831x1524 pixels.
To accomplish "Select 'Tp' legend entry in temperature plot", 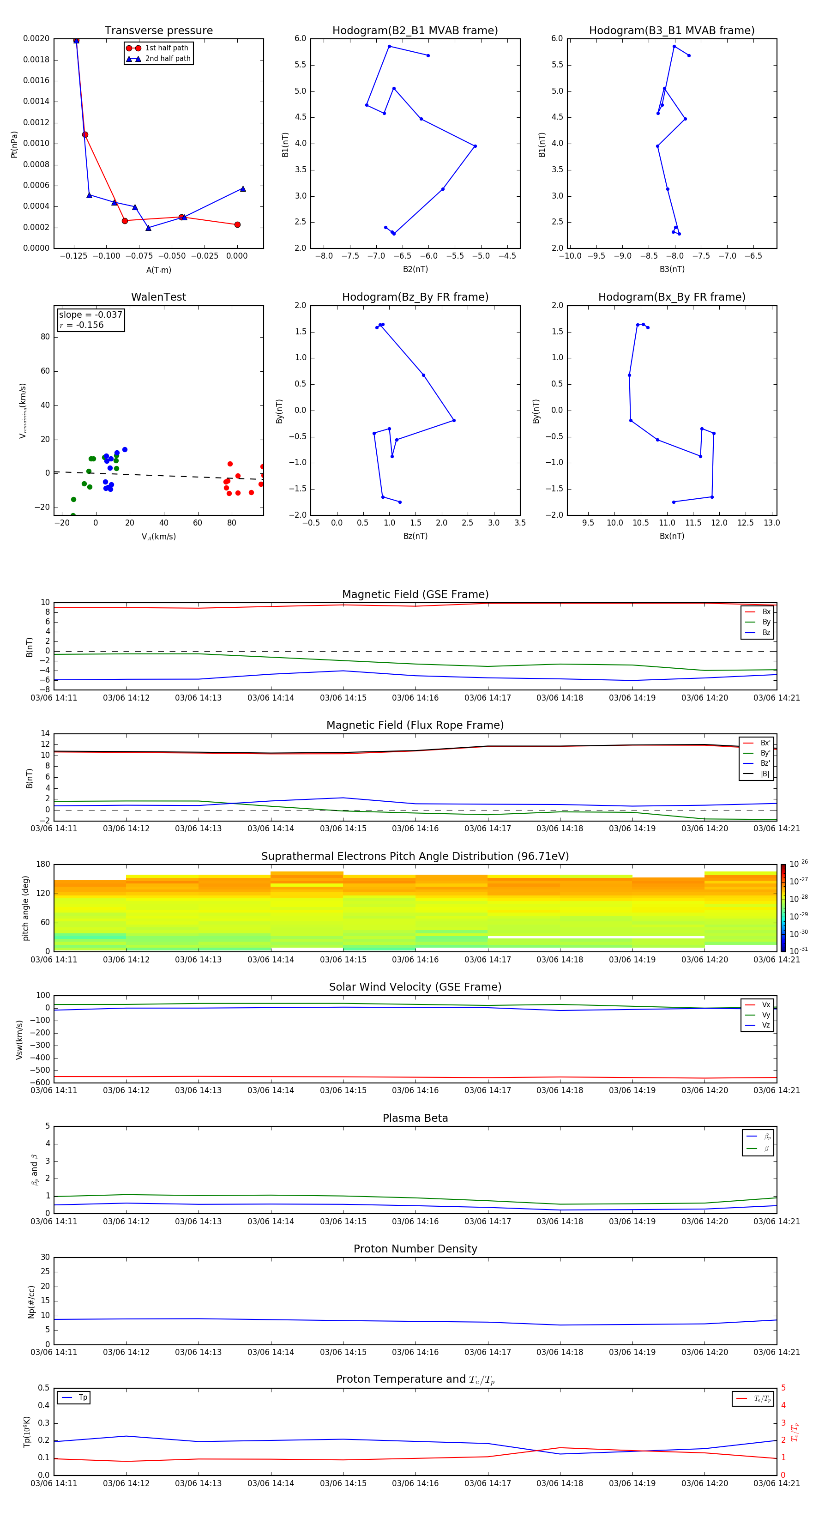I will [x=74, y=1398].
